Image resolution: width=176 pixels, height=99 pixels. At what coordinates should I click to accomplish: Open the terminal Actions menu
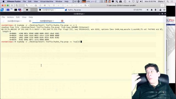click(x=10, y=17)
